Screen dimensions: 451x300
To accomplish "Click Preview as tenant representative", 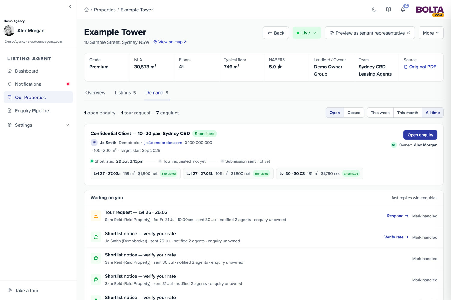I will (370, 33).
